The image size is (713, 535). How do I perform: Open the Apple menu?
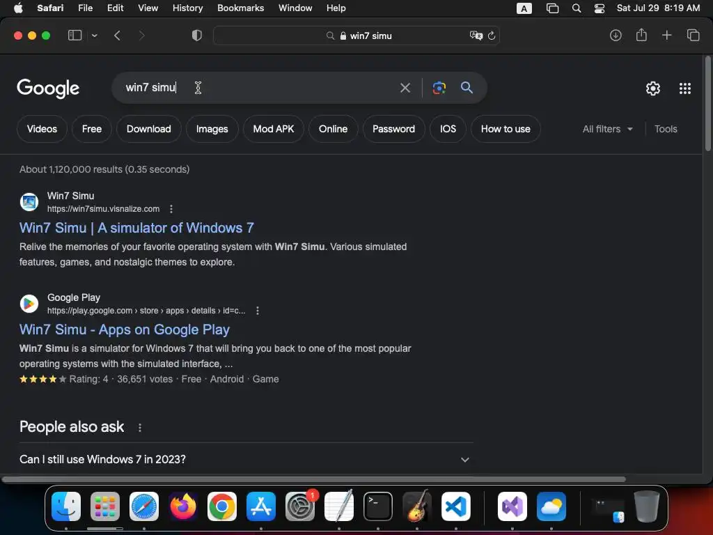coord(18,8)
